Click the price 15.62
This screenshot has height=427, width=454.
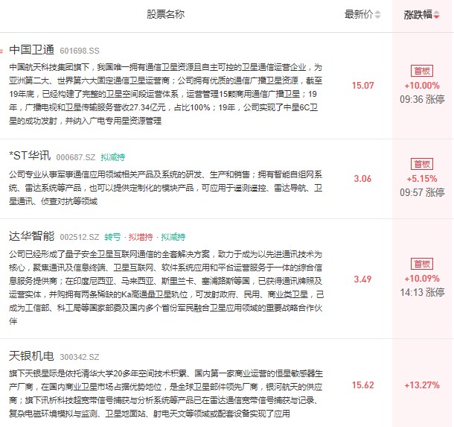[362, 385]
